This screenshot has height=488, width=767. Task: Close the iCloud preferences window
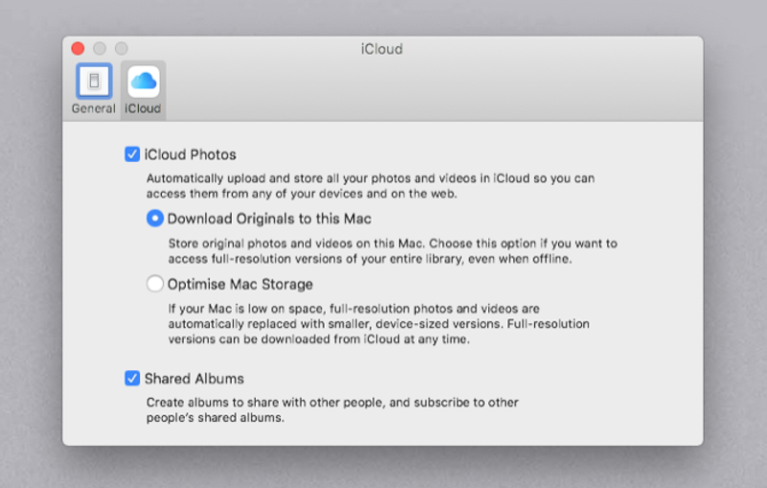click(x=78, y=48)
